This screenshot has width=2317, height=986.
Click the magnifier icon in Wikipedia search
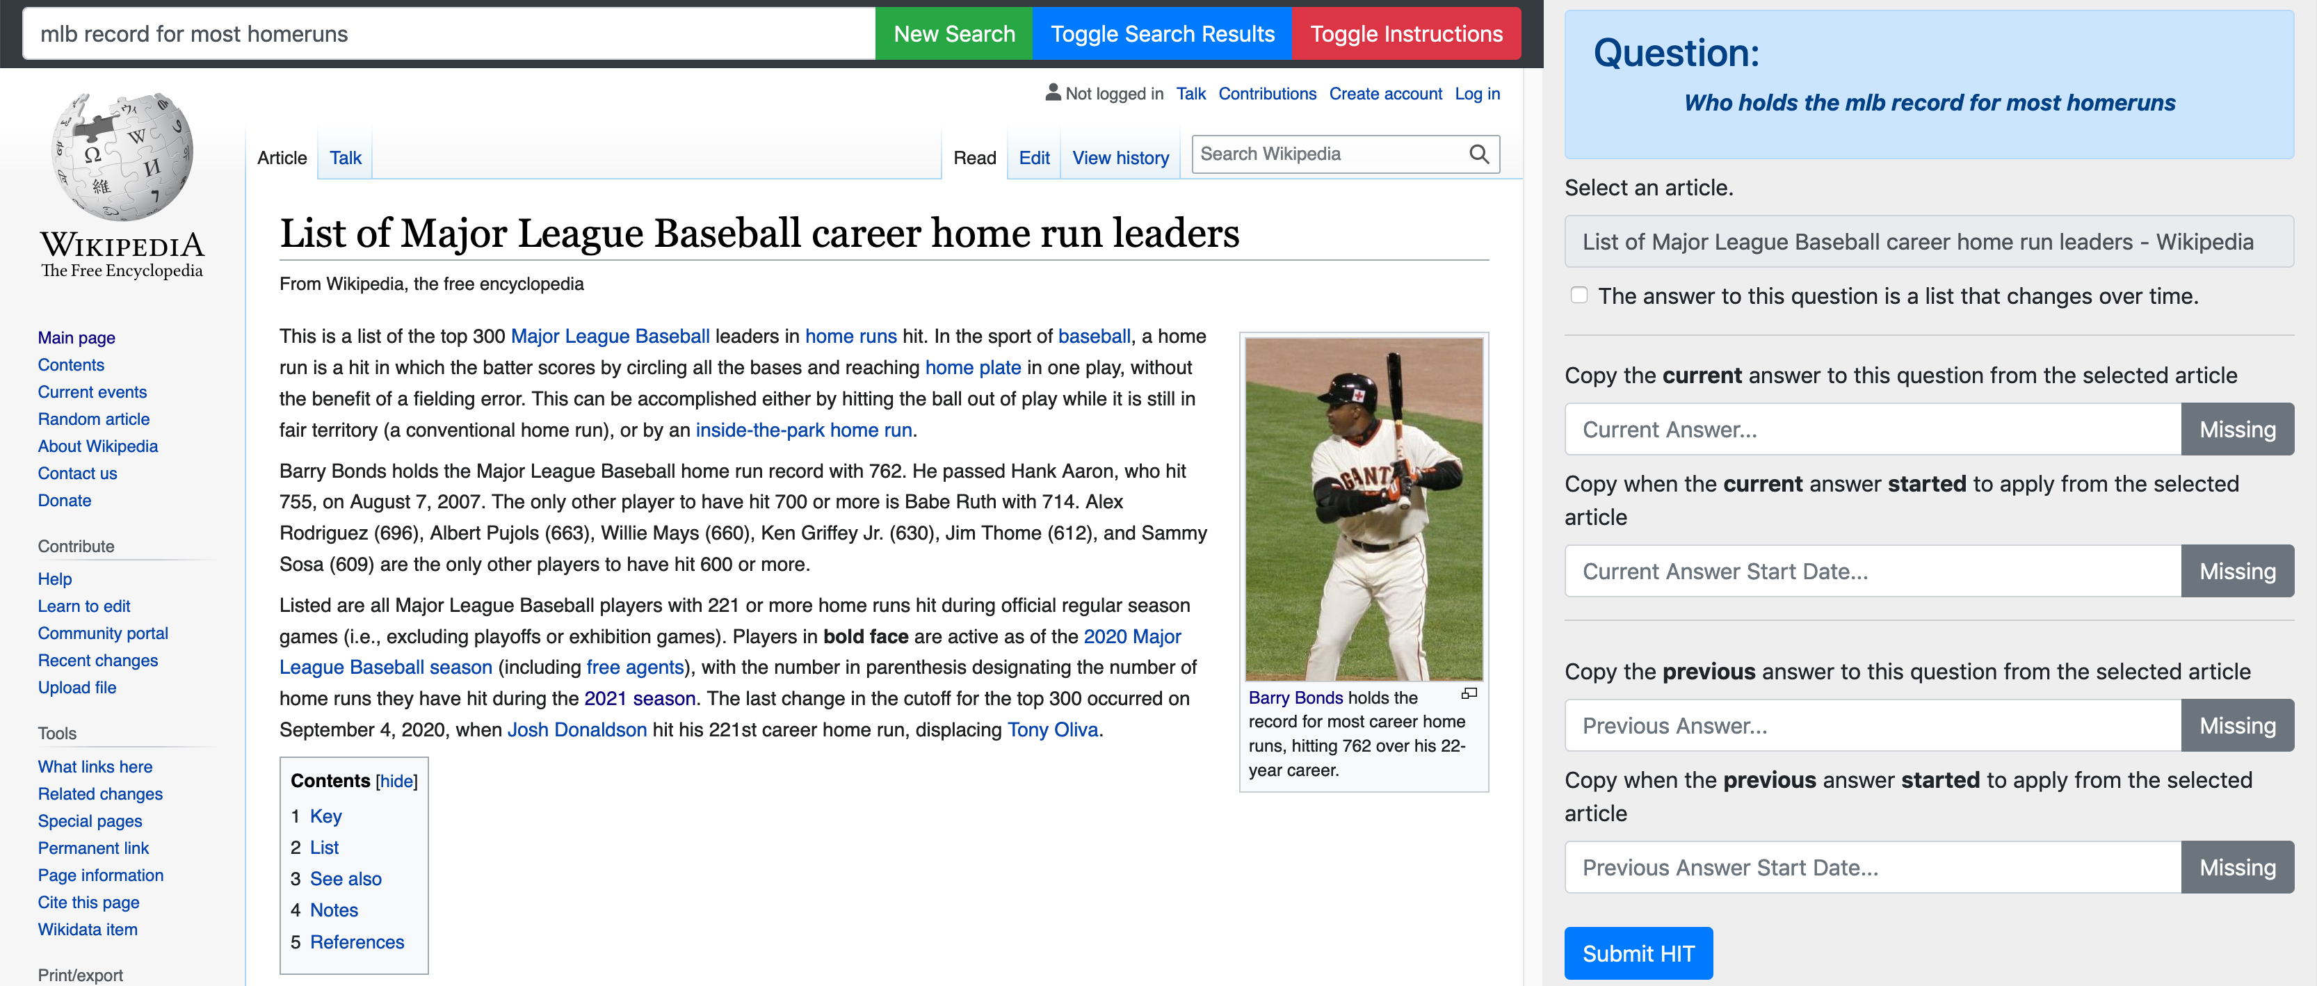click(1478, 154)
